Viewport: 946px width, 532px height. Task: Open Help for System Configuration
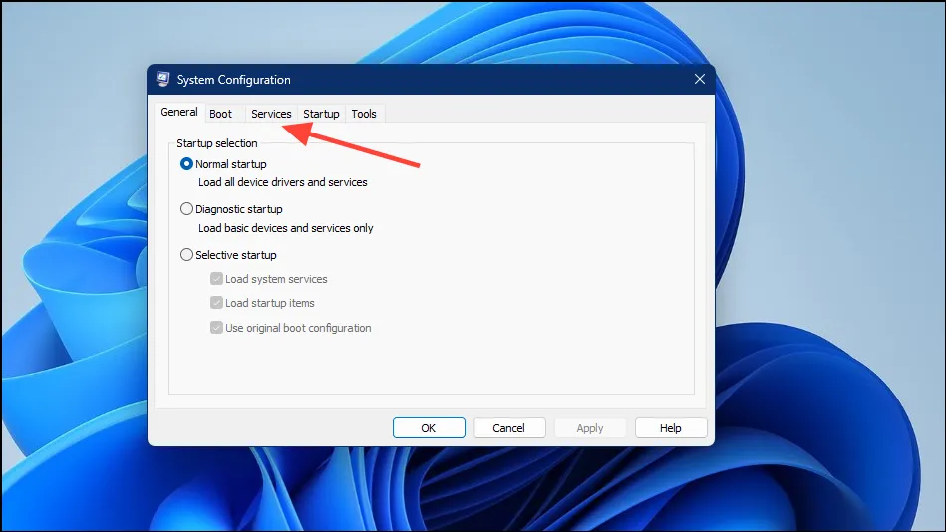pyautogui.click(x=671, y=428)
